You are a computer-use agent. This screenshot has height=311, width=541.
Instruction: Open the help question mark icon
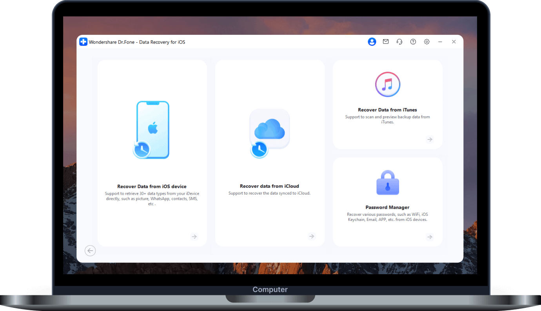click(413, 42)
